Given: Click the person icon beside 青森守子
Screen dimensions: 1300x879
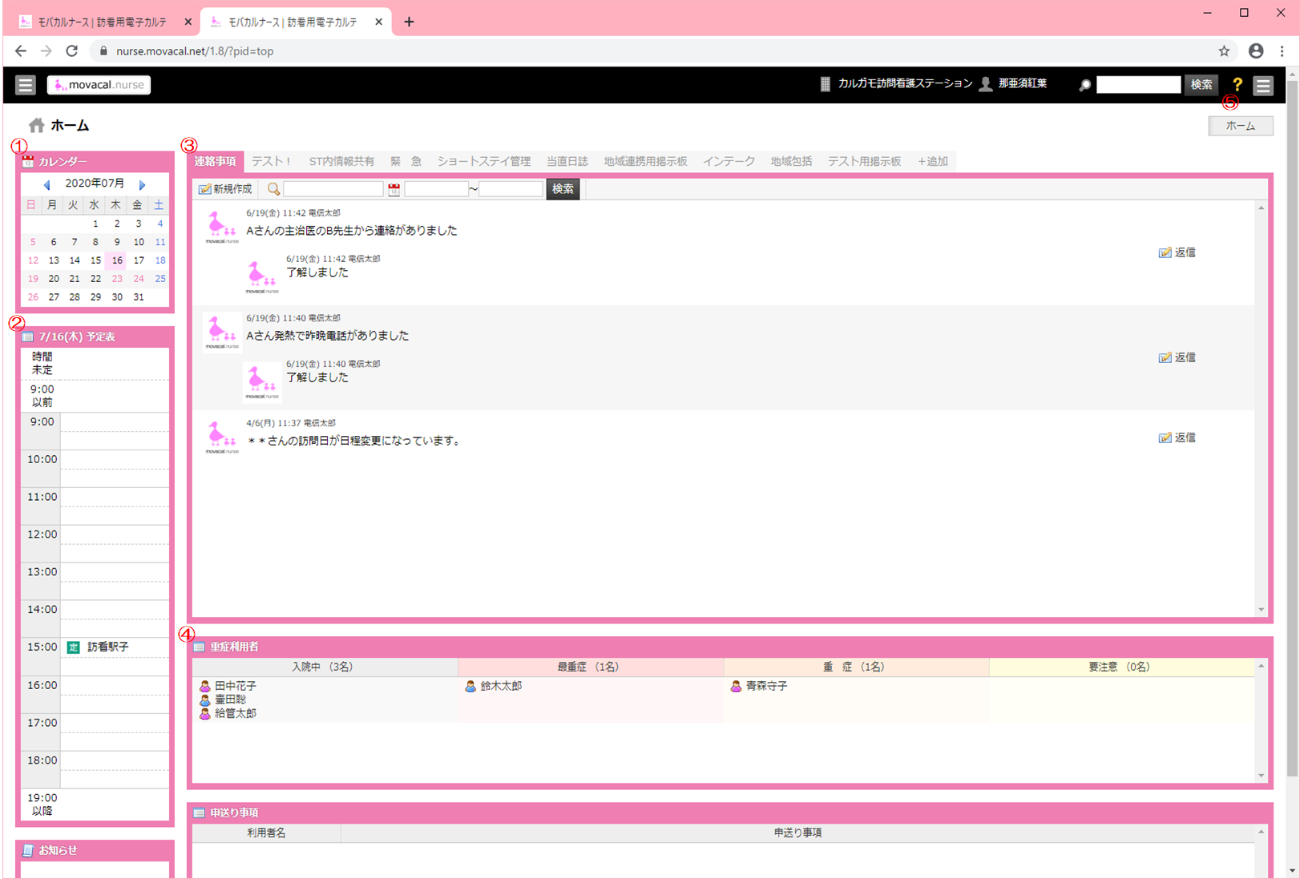Looking at the screenshot, I should [x=736, y=687].
